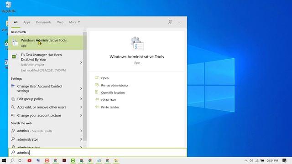The image size is (292, 164).
Task: Click the Edit group policy icon
Action: pyautogui.click(x=13, y=99)
